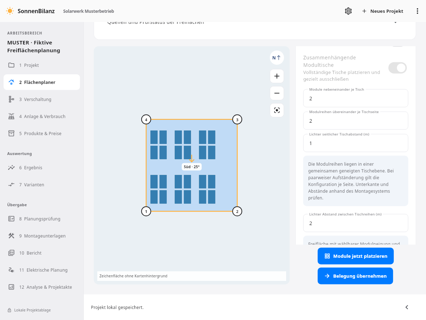Image resolution: width=426 pixels, height=320 pixels.
Task: Start a new project with Neues Projekt
Action: [x=383, y=11]
